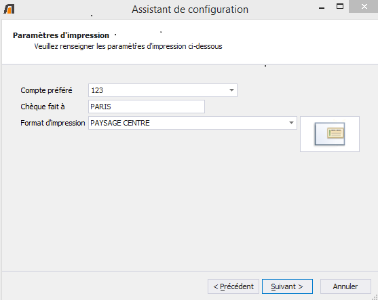
Task: Cancel the wizard with Annuler
Action: click(345, 286)
